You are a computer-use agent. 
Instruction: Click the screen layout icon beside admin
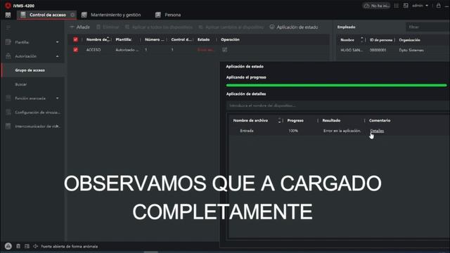pos(406,6)
